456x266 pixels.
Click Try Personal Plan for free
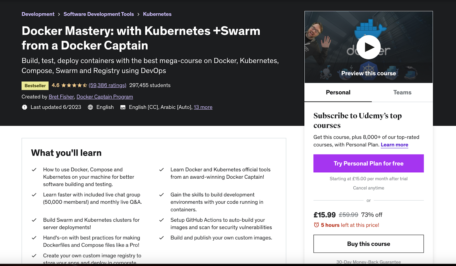point(369,163)
